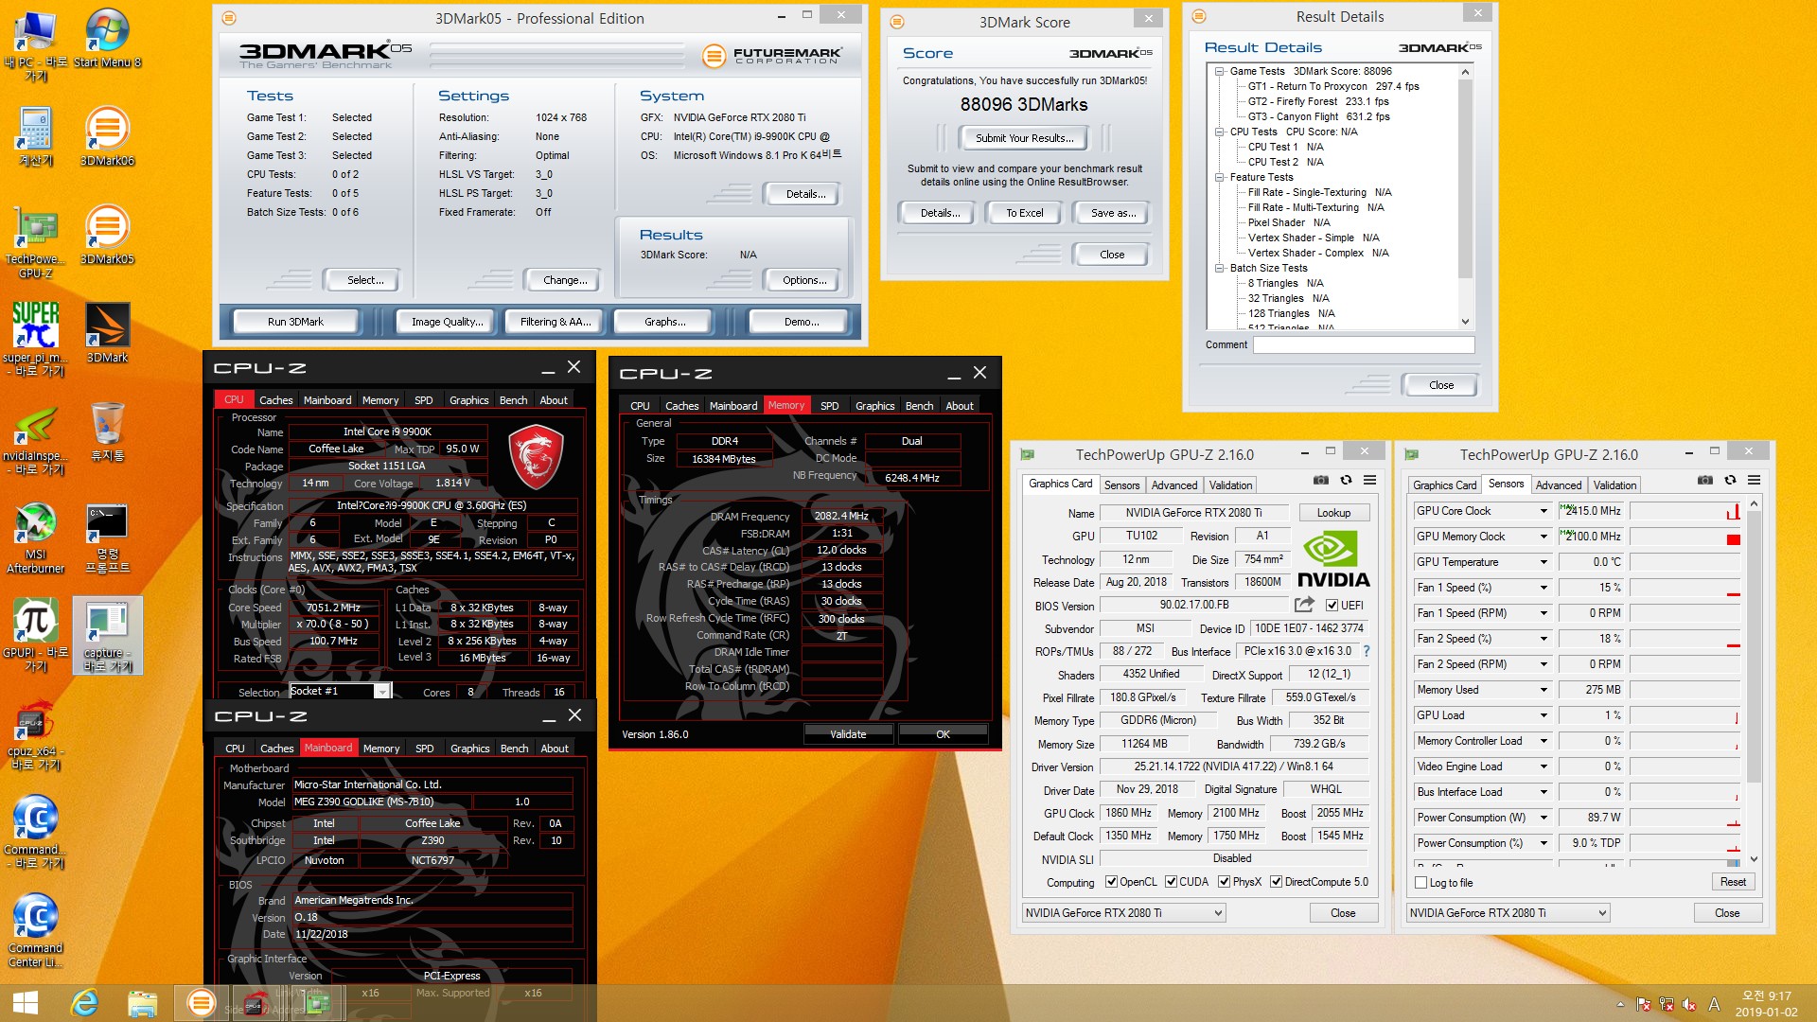1817x1022 pixels.
Task: Click the BIOS share/export arrow icon in GPU-Z
Action: click(x=1304, y=605)
